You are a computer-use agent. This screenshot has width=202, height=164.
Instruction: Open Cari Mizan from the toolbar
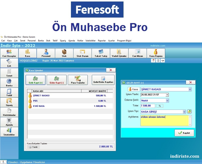pos(138,53)
